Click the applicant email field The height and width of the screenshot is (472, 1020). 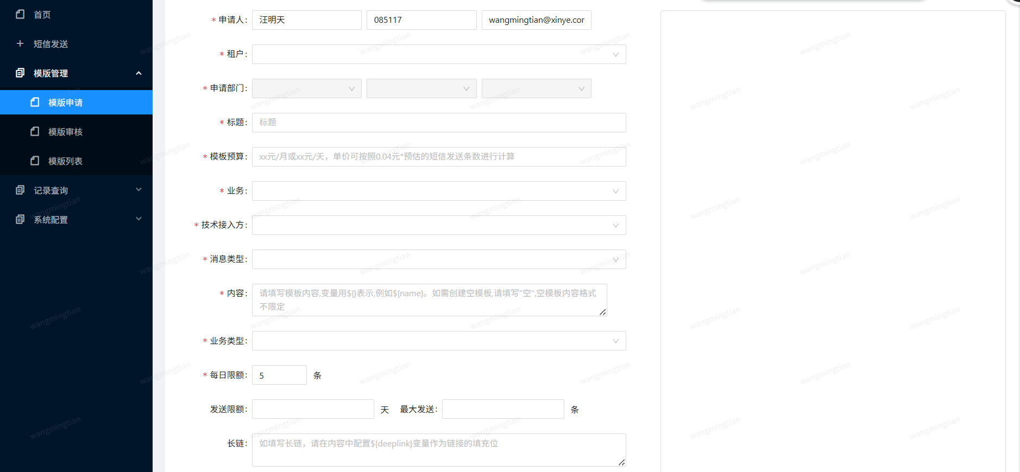coord(537,20)
